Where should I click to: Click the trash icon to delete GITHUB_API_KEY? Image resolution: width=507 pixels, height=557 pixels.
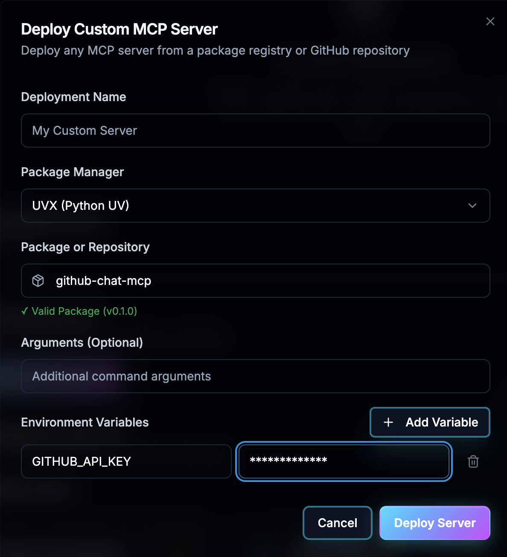473,461
